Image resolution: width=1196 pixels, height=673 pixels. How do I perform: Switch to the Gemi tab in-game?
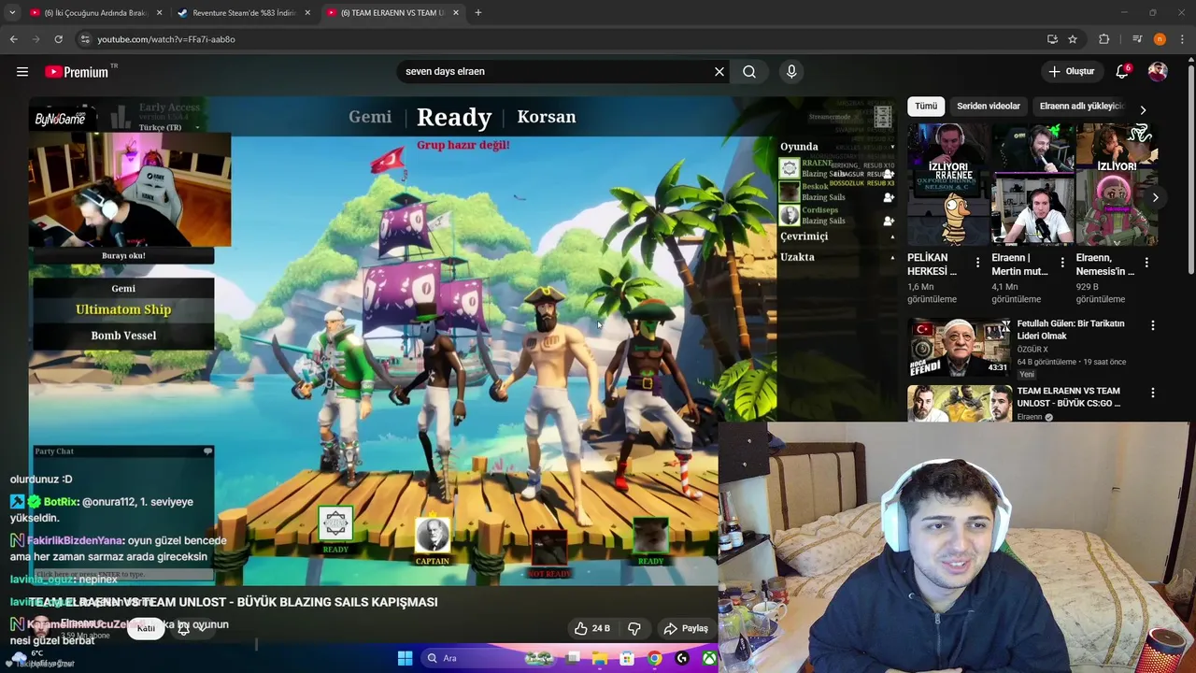(x=370, y=117)
